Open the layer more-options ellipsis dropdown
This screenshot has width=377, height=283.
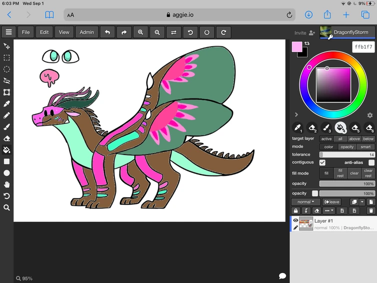click(329, 210)
